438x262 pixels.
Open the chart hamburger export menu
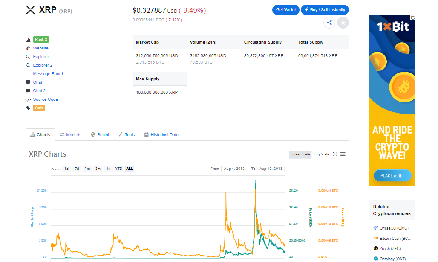click(x=343, y=154)
